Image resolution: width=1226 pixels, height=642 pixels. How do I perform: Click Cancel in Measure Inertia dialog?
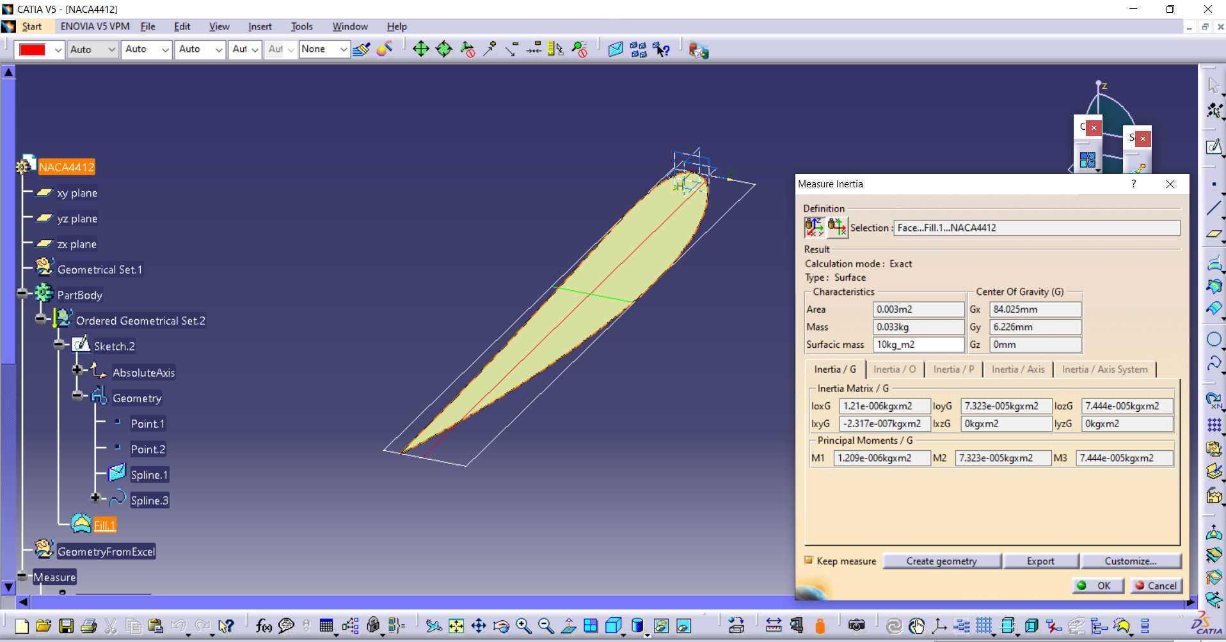click(1156, 586)
